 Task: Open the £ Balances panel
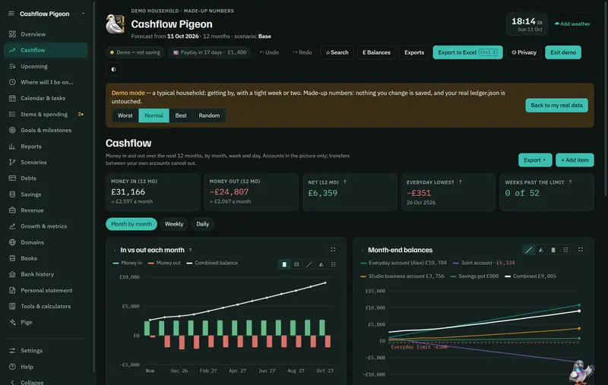click(376, 52)
